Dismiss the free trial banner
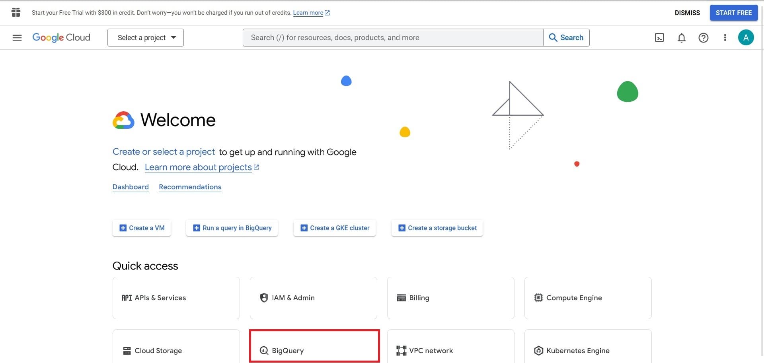 [687, 13]
